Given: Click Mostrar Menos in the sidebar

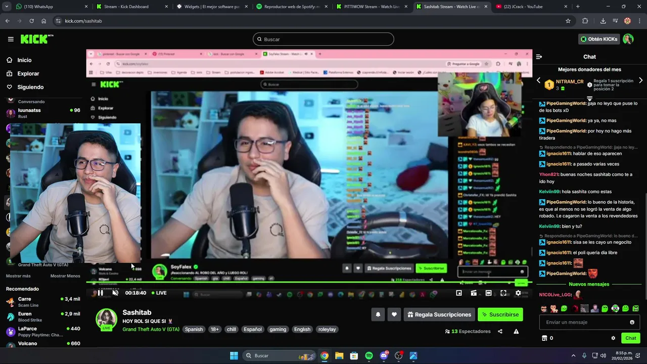Looking at the screenshot, I should (x=65, y=276).
